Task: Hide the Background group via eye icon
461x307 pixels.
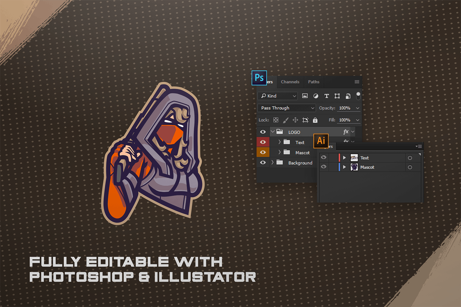Action: (263, 162)
